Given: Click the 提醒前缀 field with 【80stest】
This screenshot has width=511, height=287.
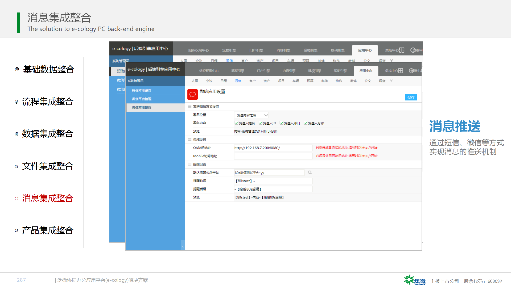Looking at the screenshot, I should pyautogui.click(x=273, y=181).
